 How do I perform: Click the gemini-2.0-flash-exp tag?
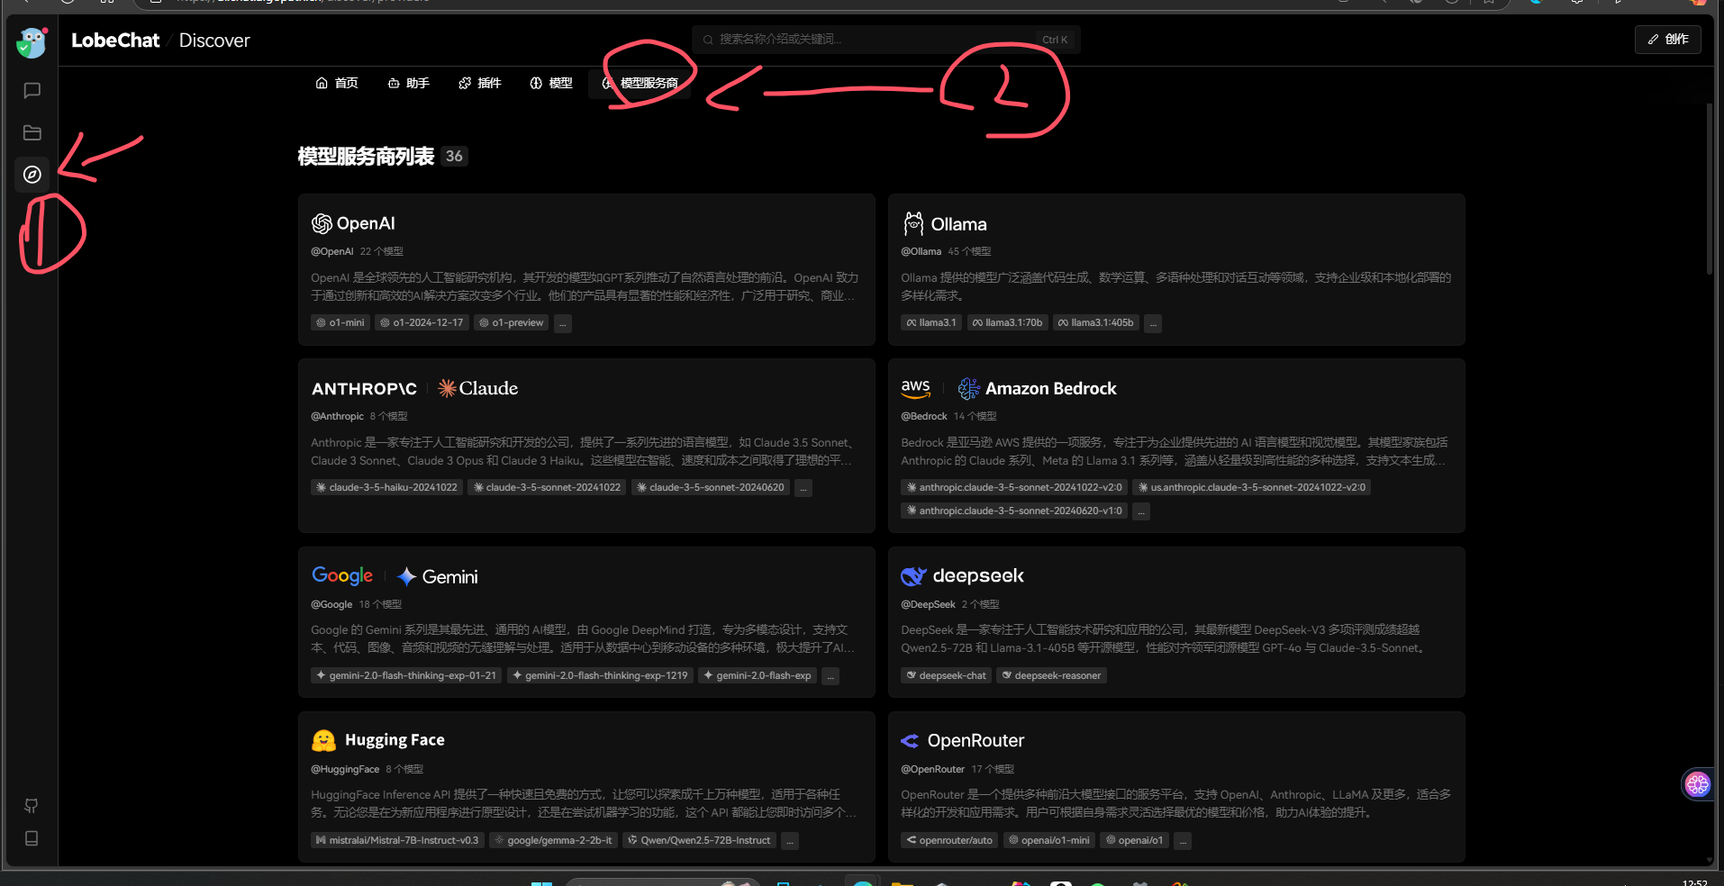[758, 675]
